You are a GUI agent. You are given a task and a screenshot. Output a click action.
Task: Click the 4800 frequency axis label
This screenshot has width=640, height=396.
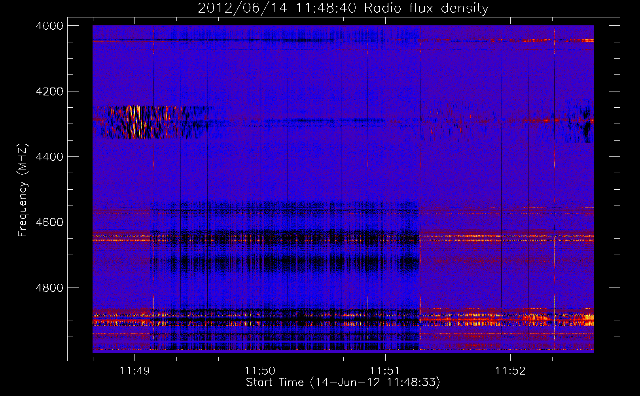pos(49,288)
